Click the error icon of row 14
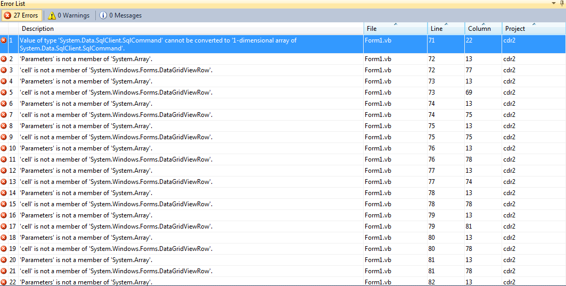This screenshot has height=286, width=566. (x=4, y=193)
